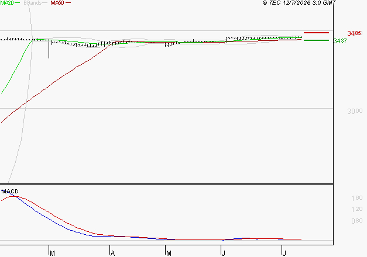This screenshot has width=367, height=257.
Task: Click the 080 MACD axis label
Action: point(357,221)
